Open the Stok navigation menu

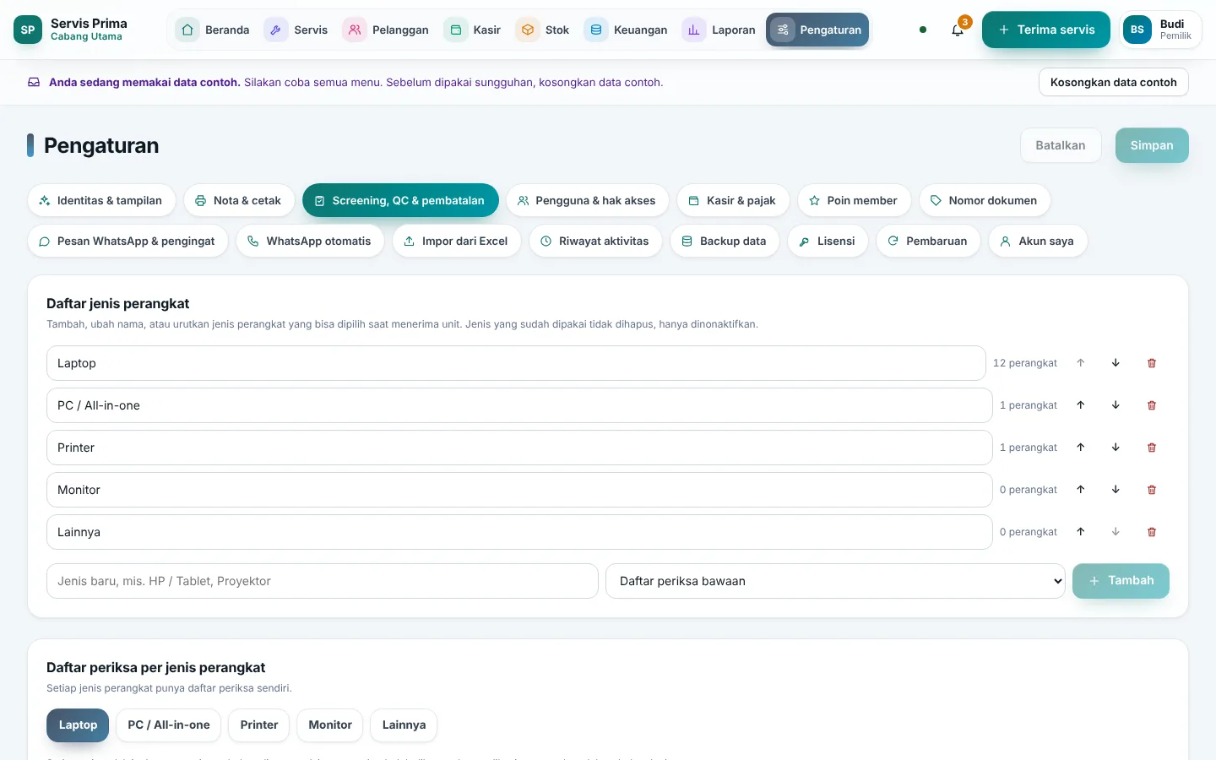[x=544, y=30]
